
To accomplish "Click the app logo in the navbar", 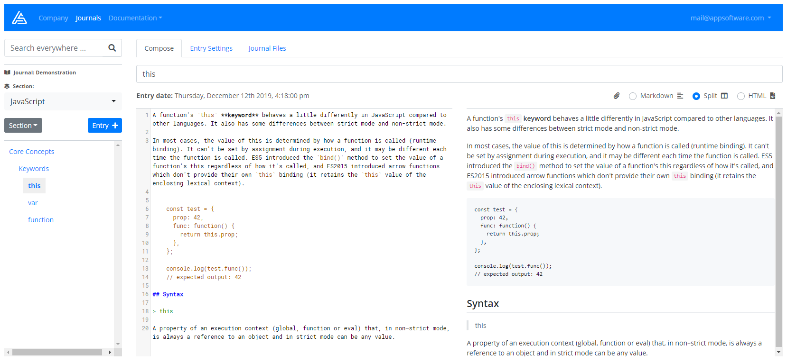I will (19, 18).
